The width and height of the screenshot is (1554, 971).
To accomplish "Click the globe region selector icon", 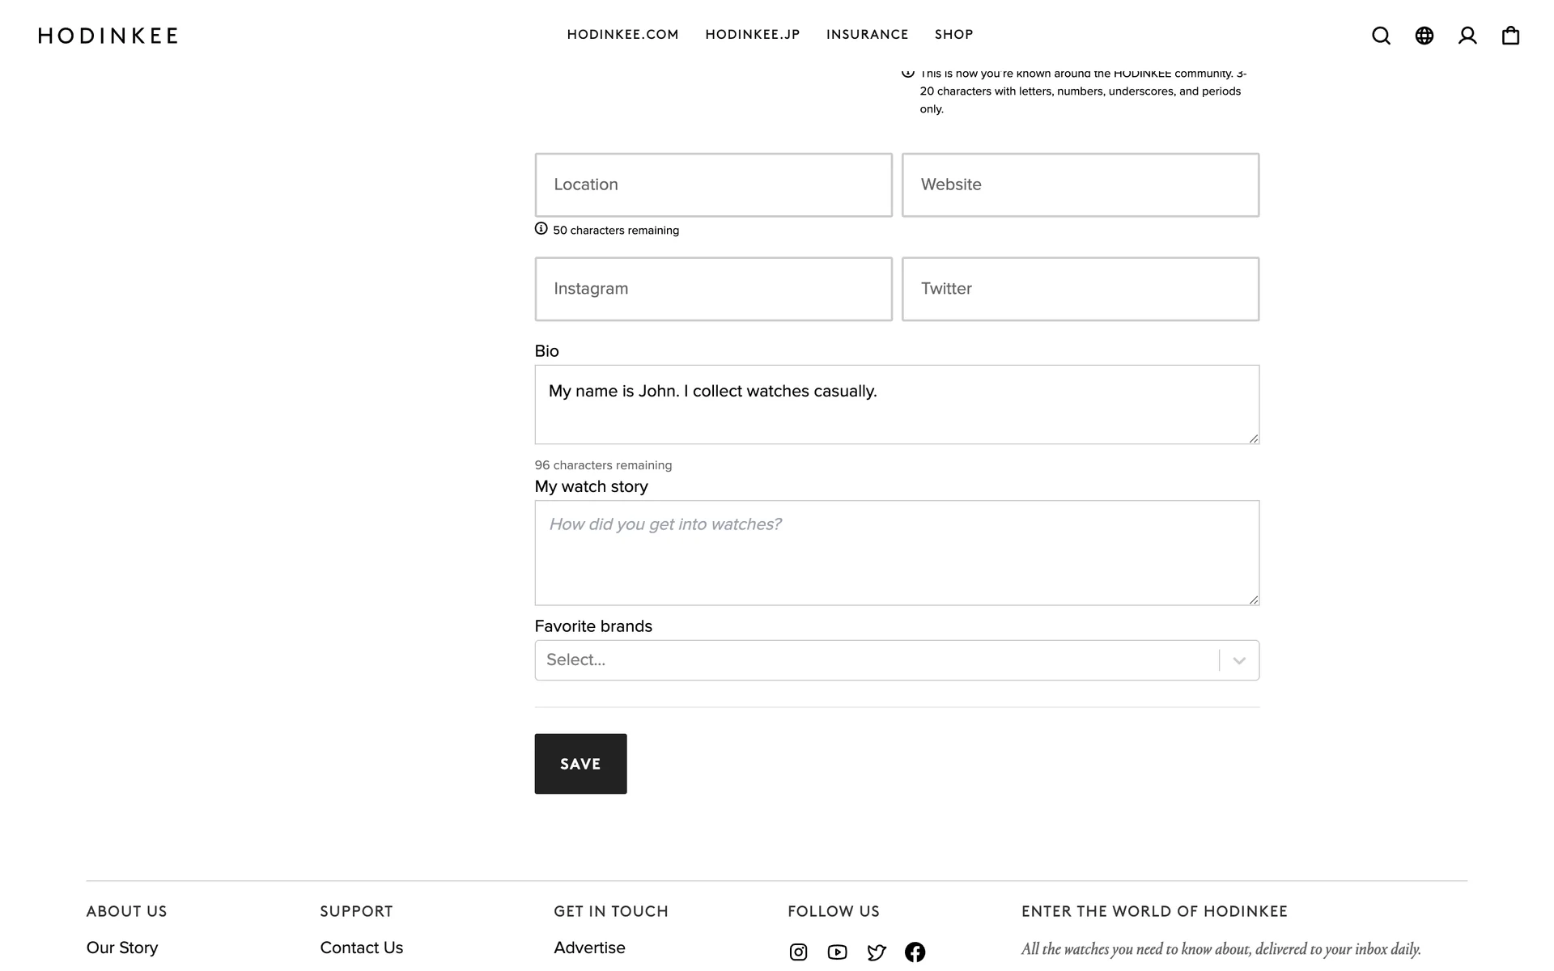I will tap(1424, 36).
